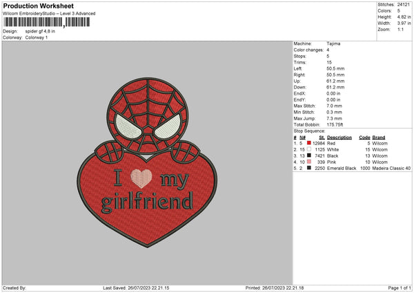Click the 'Madeira Classic 40' brand entry
This screenshot has width=414, height=293.
(x=391, y=168)
